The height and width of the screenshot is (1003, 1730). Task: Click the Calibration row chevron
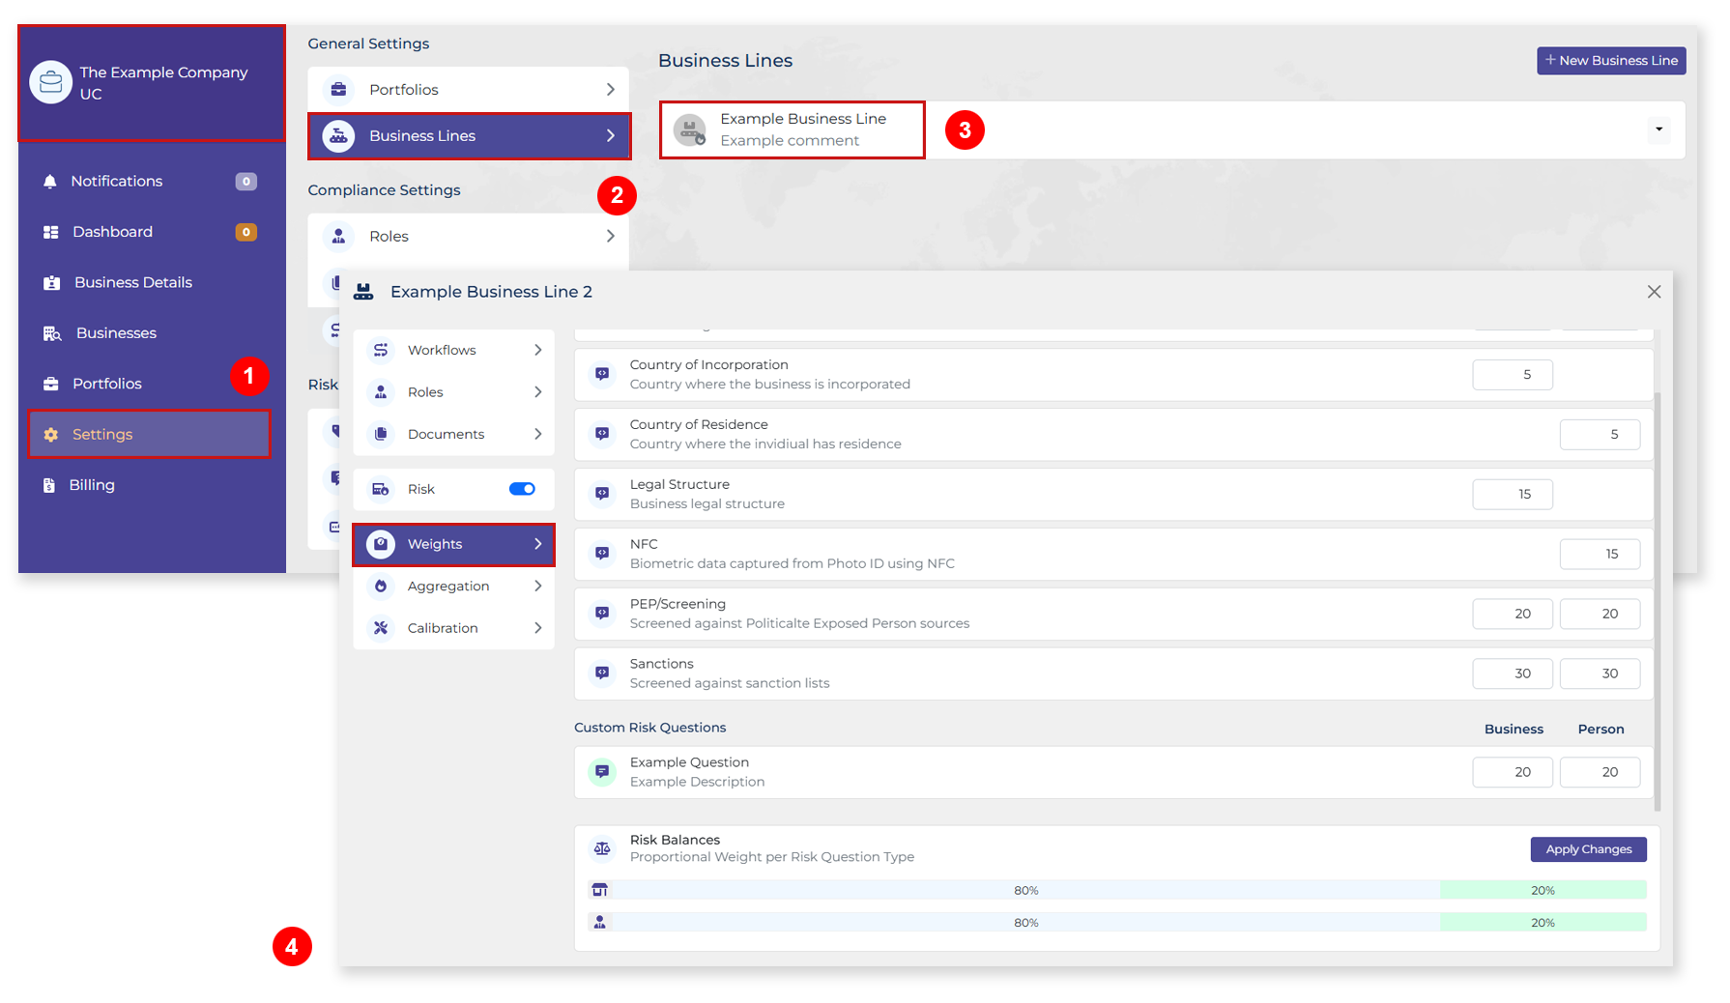[x=538, y=628]
